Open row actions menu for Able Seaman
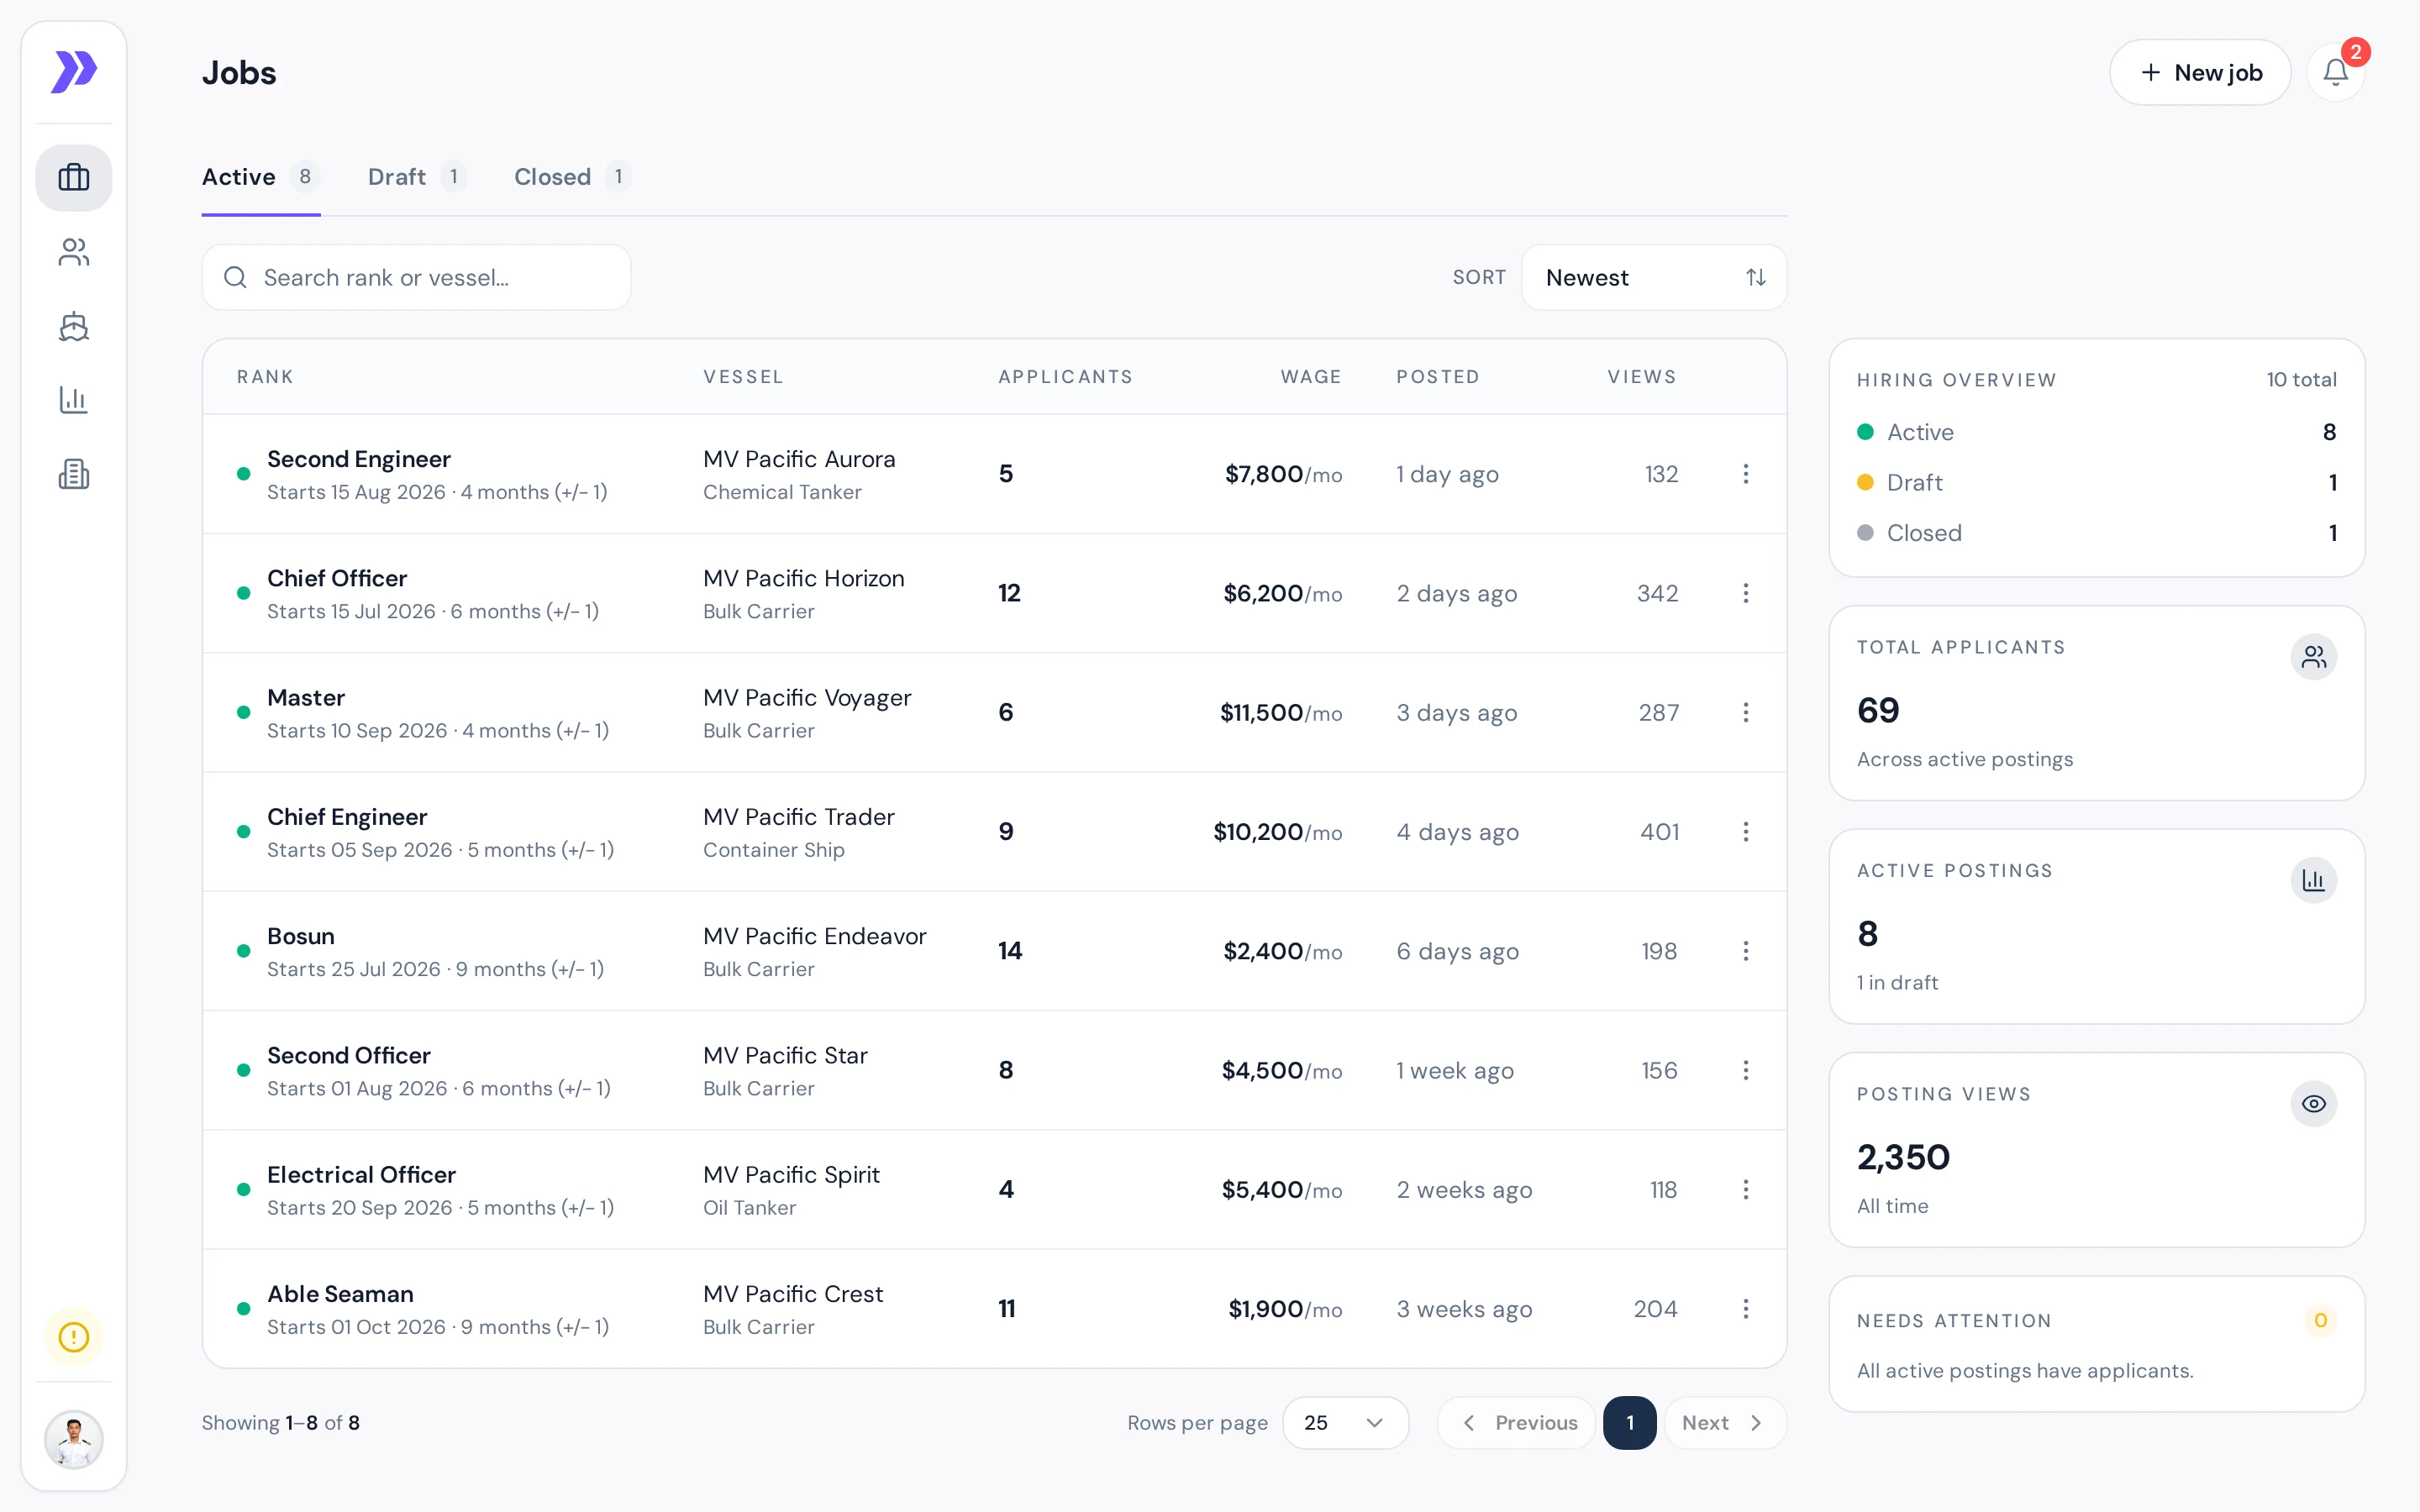The width and height of the screenshot is (2420, 1512). (1746, 1309)
